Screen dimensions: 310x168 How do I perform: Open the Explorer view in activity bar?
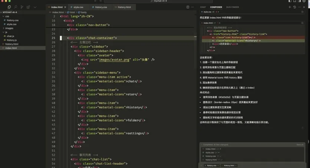pos(10,7)
